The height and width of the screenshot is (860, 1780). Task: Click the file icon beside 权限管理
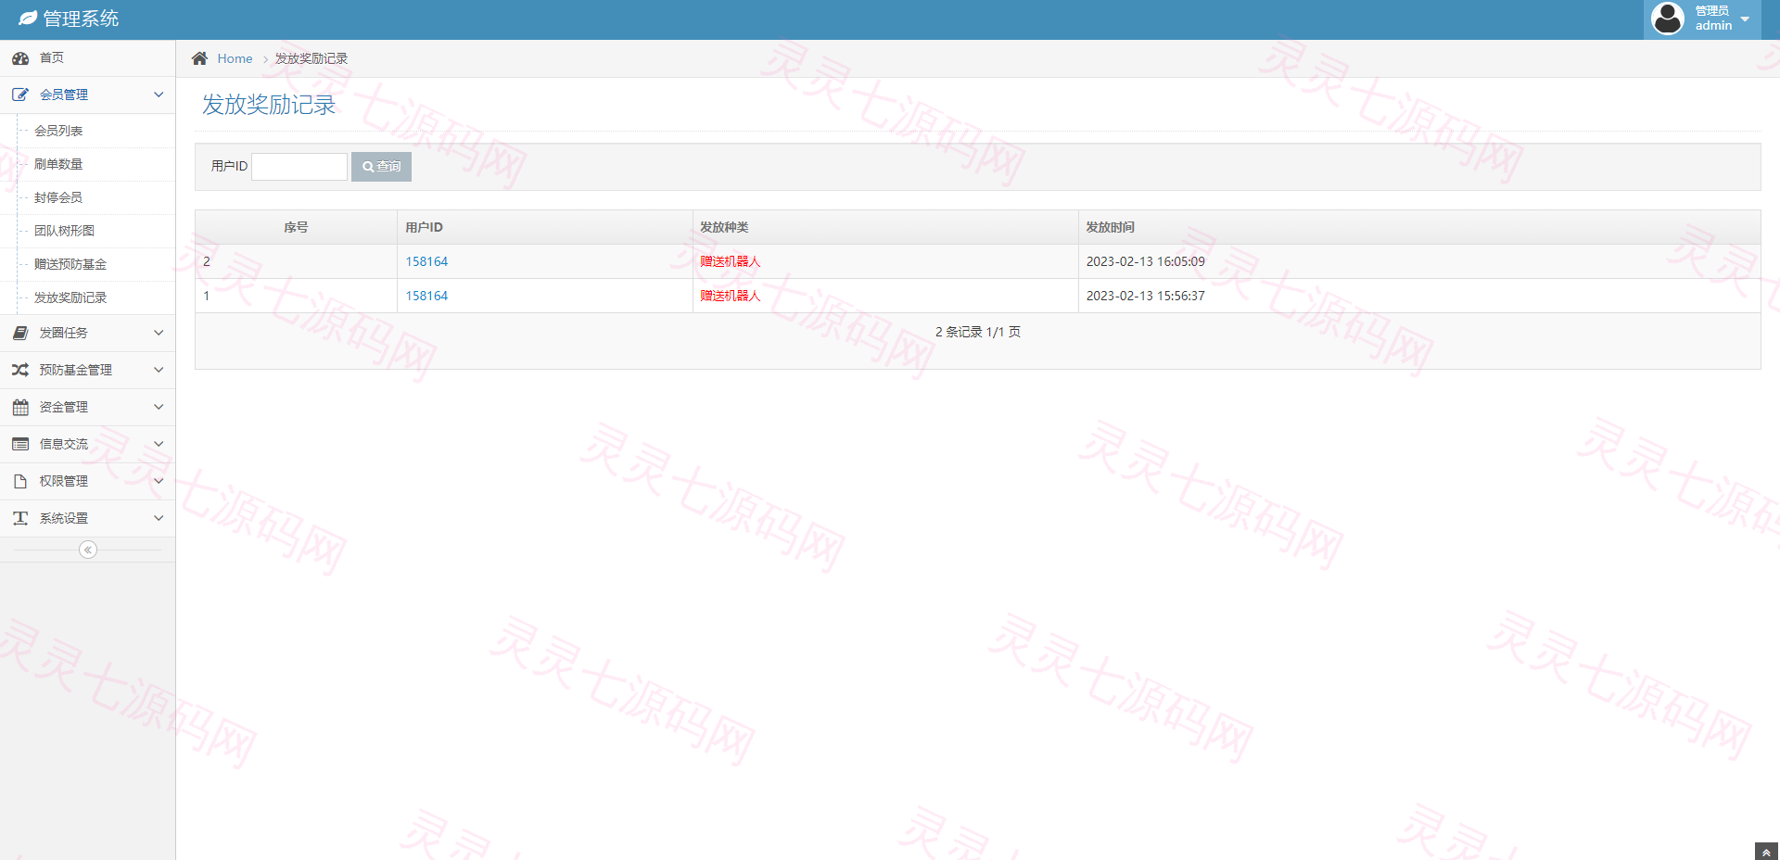(20, 481)
